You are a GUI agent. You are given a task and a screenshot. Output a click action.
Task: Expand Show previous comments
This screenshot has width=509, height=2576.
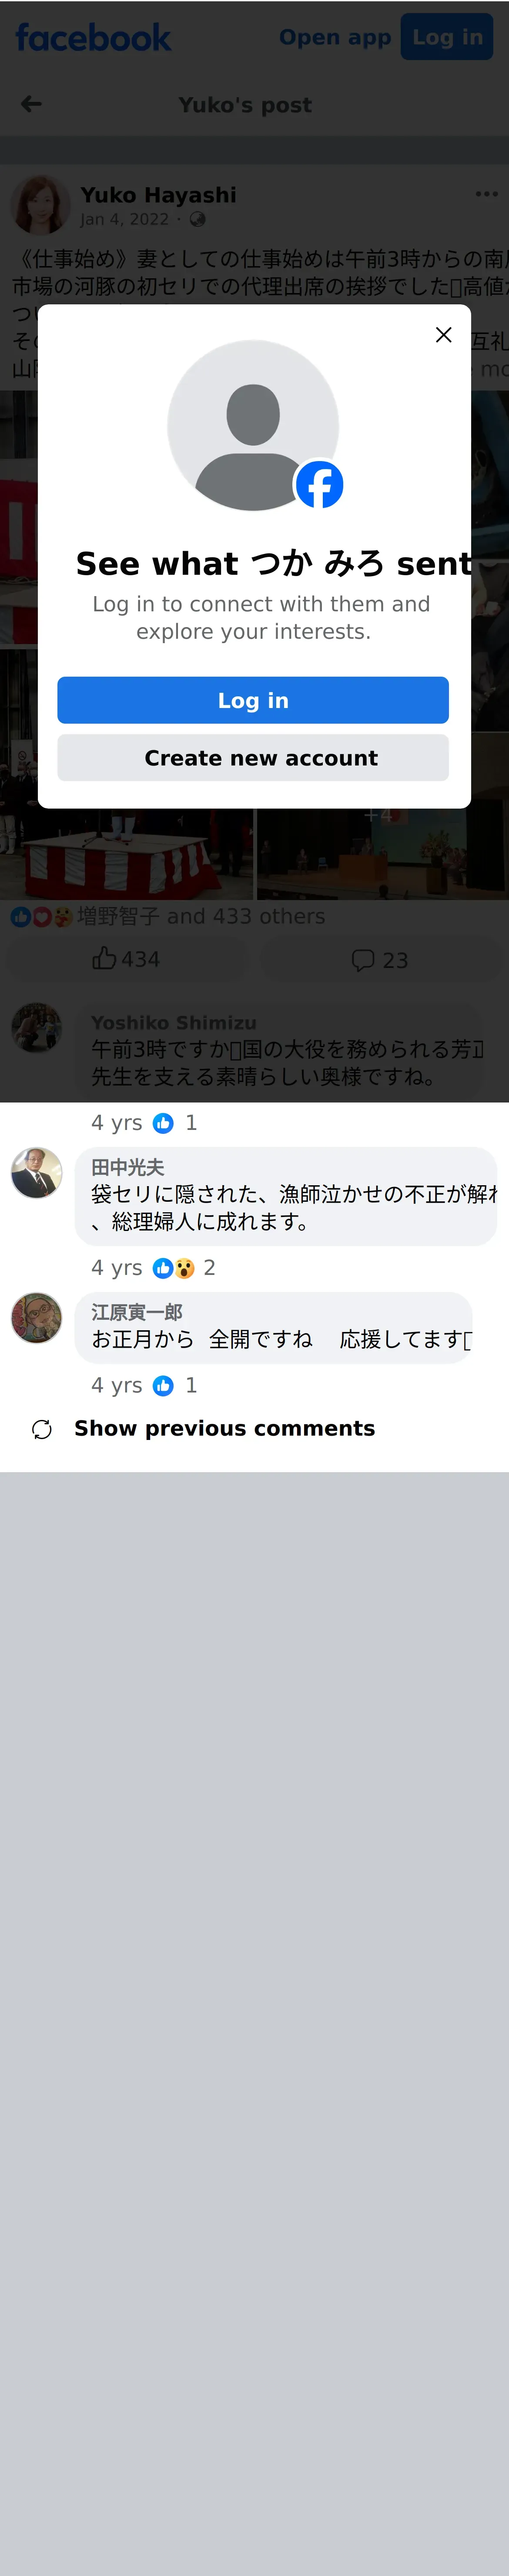[224, 1428]
